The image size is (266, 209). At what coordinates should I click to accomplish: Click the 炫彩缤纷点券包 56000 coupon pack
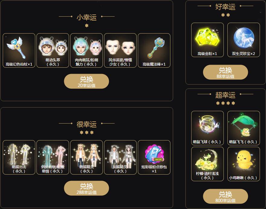(x=154, y=157)
